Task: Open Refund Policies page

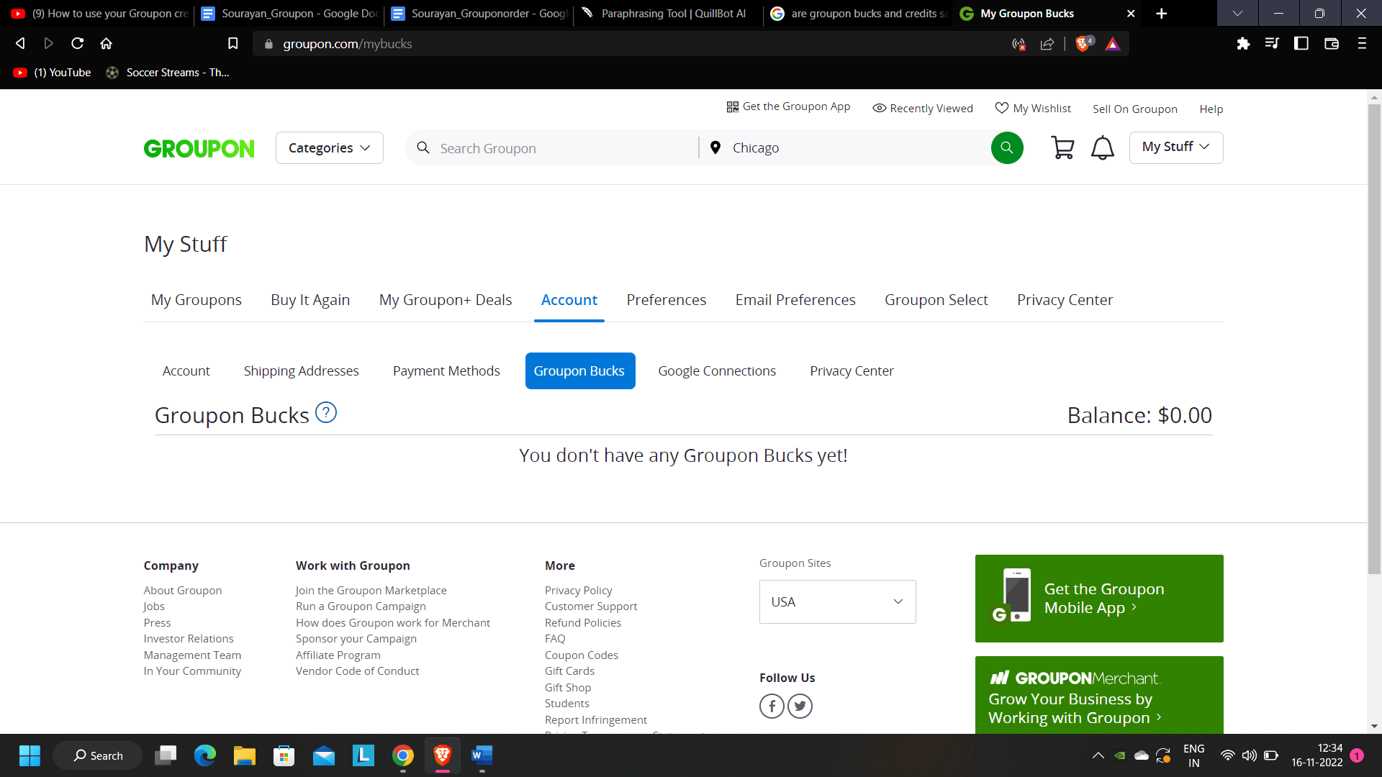Action: coord(583,623)
